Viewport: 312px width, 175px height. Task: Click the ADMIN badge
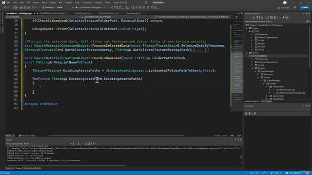pos(304,8)
